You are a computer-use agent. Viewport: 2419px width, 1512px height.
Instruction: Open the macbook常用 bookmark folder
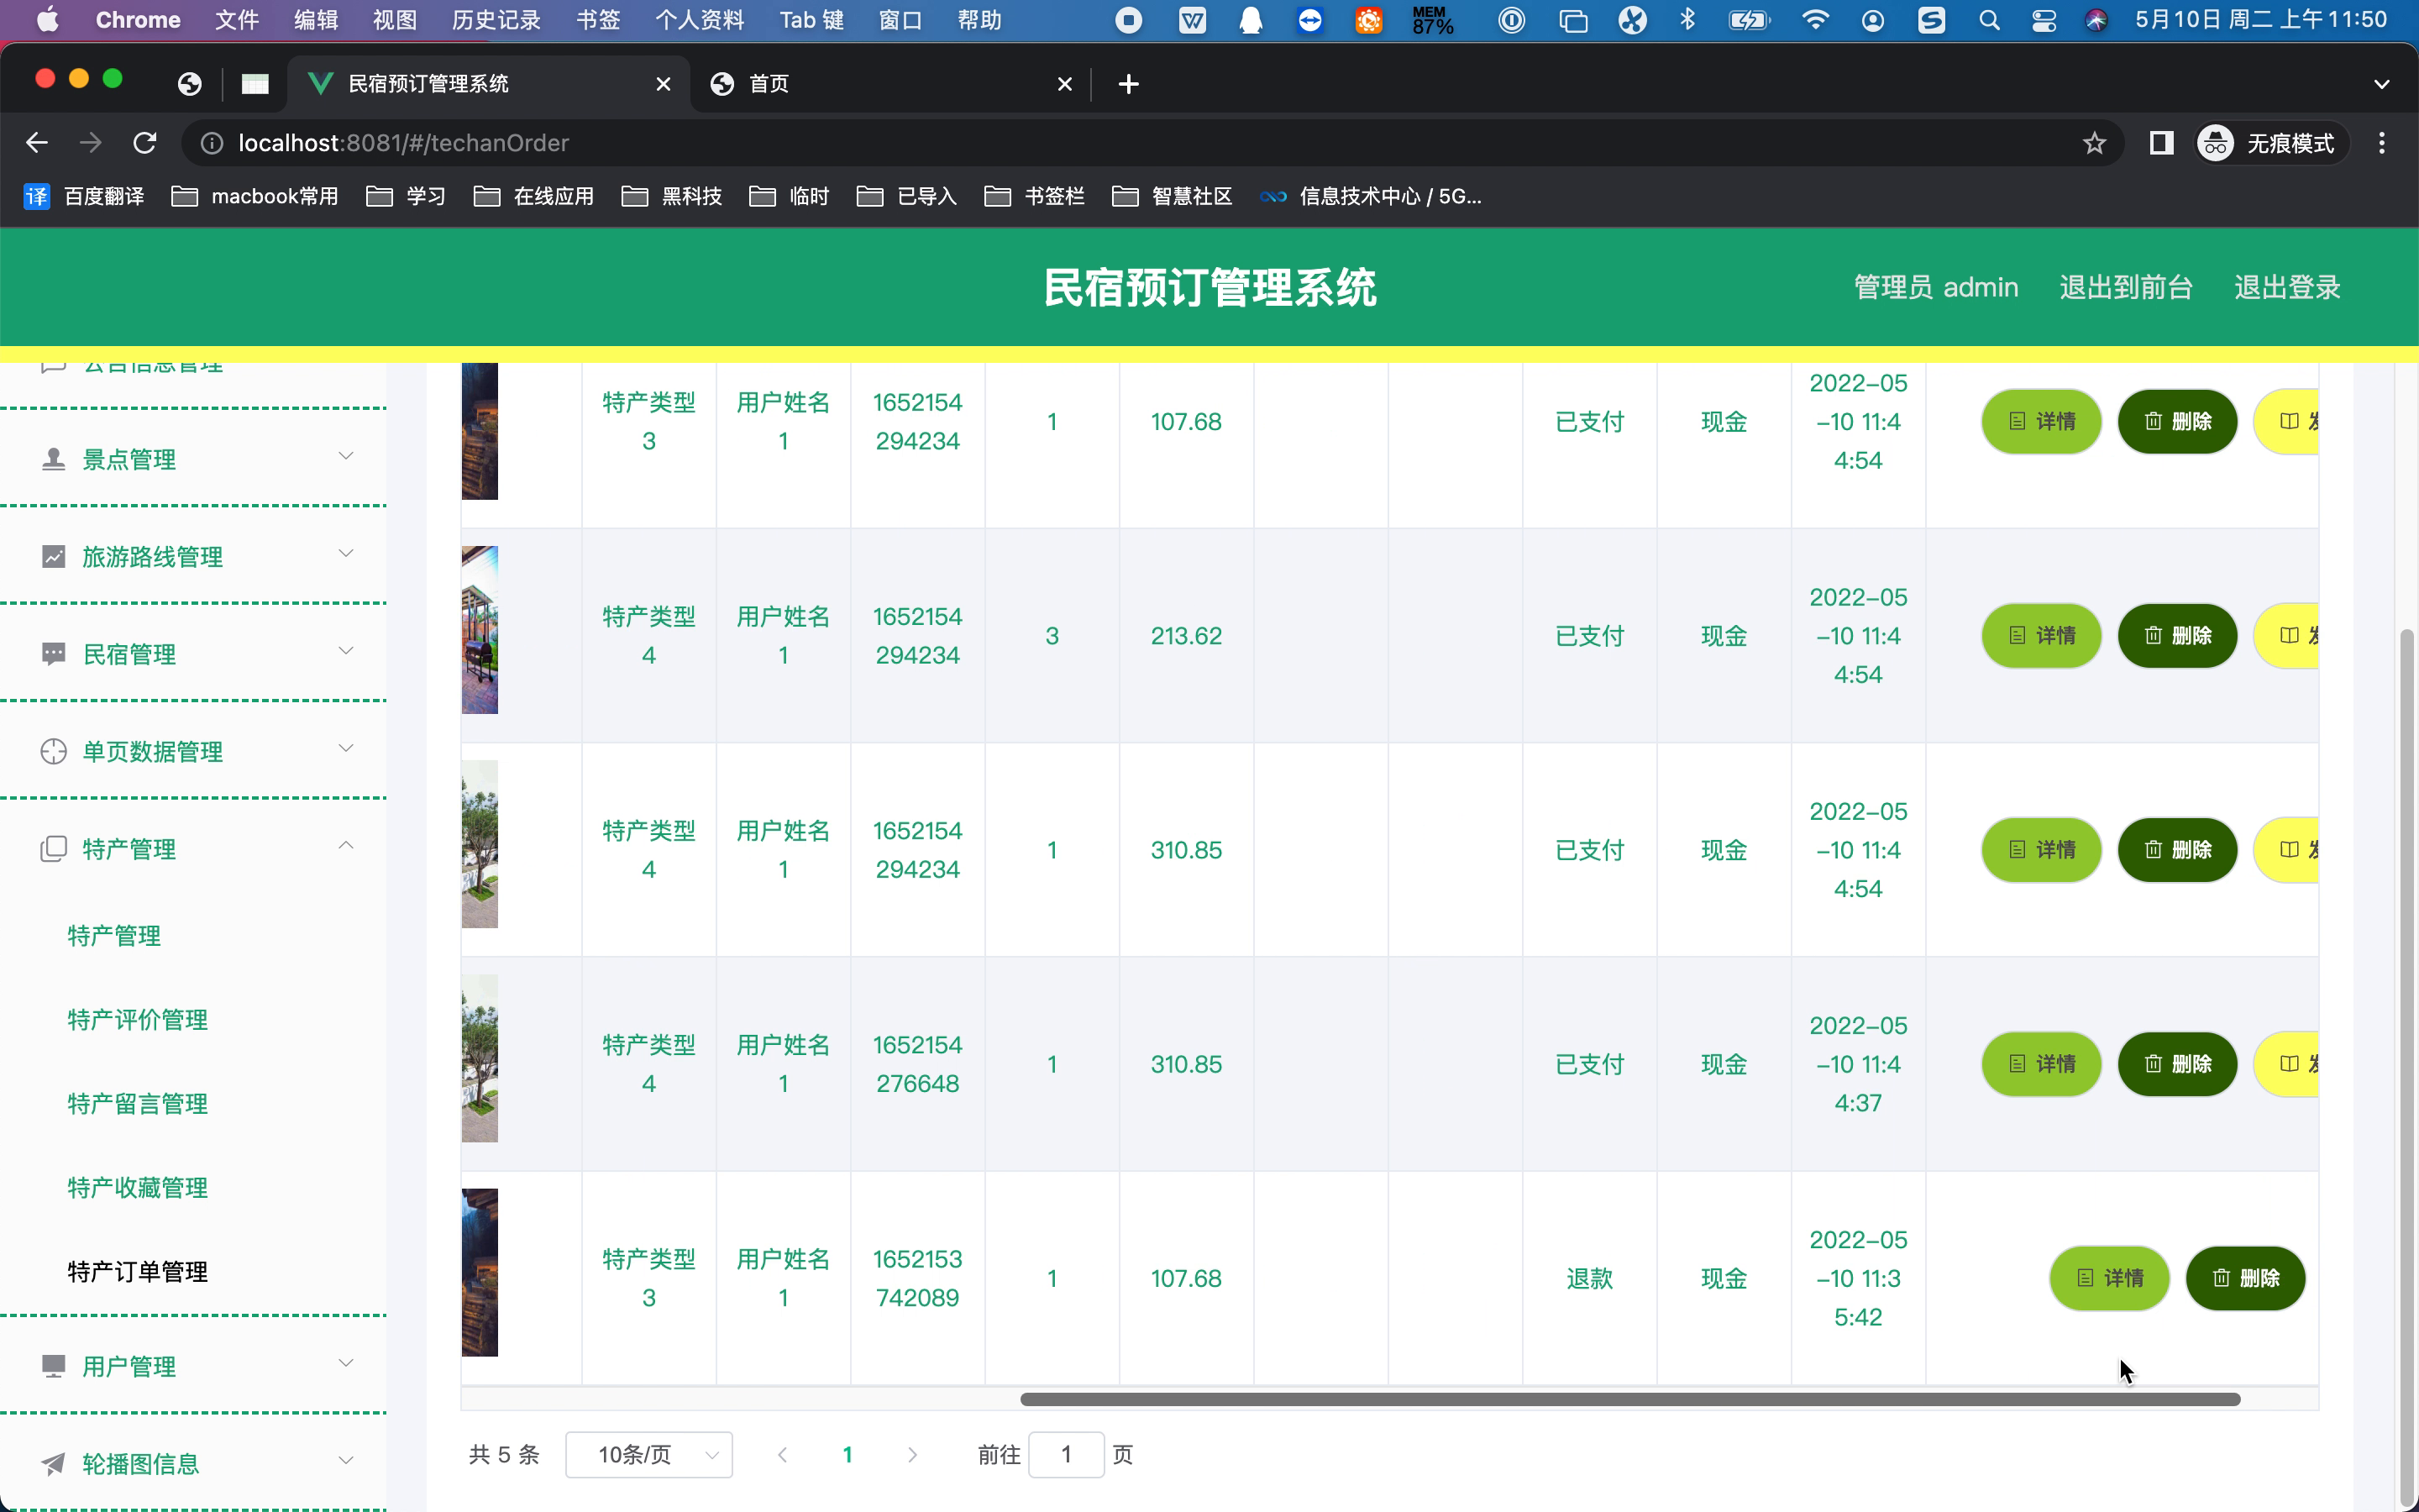click(x=254, y=196)
